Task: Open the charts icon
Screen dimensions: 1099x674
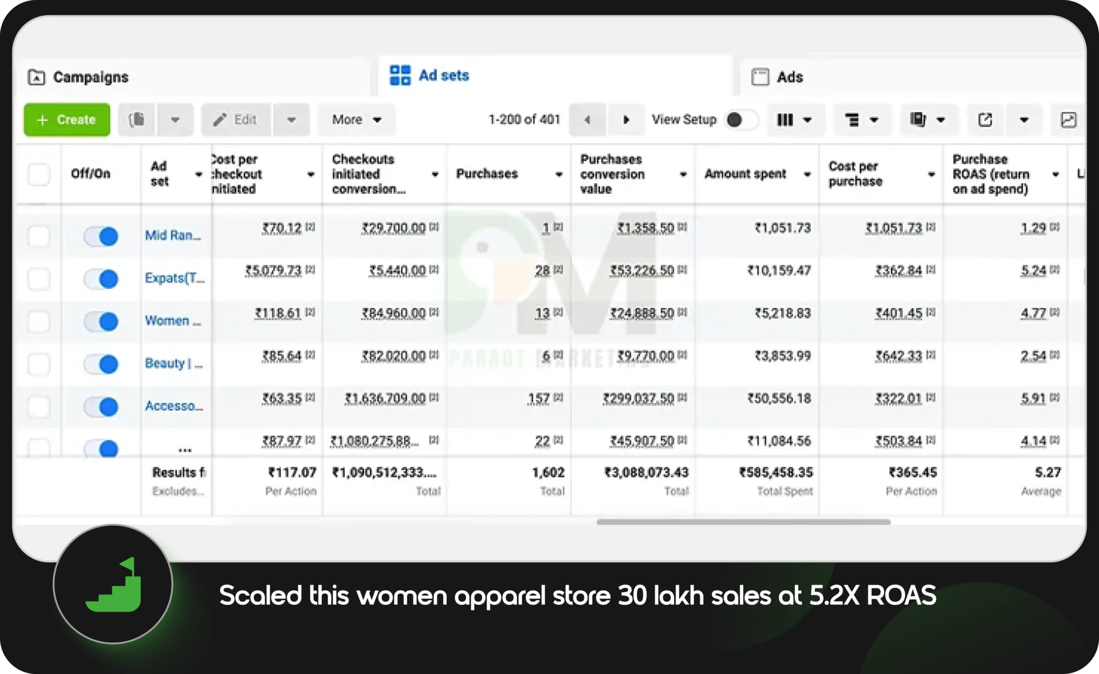Action: [1068, 119]
